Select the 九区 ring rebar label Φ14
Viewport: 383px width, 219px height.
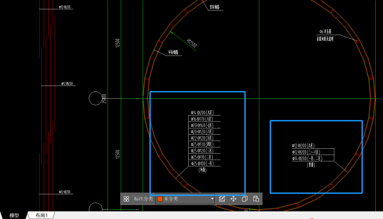[x=202, y=113]
